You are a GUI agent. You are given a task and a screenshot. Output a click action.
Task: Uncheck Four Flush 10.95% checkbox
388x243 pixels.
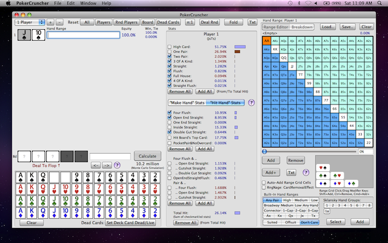click(169, 112)
